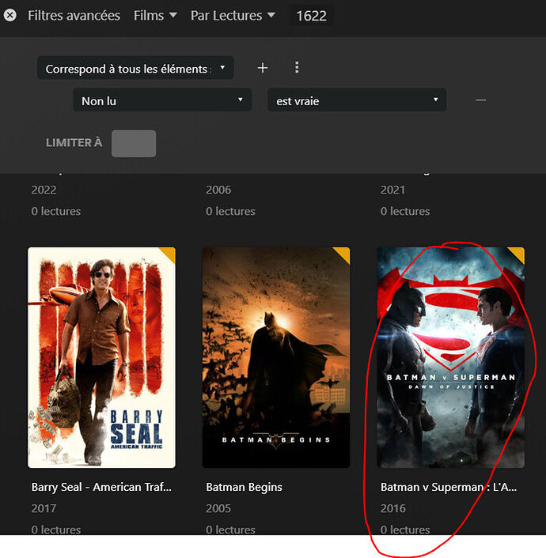Open the three-dot filter options menu

[297, 68]
